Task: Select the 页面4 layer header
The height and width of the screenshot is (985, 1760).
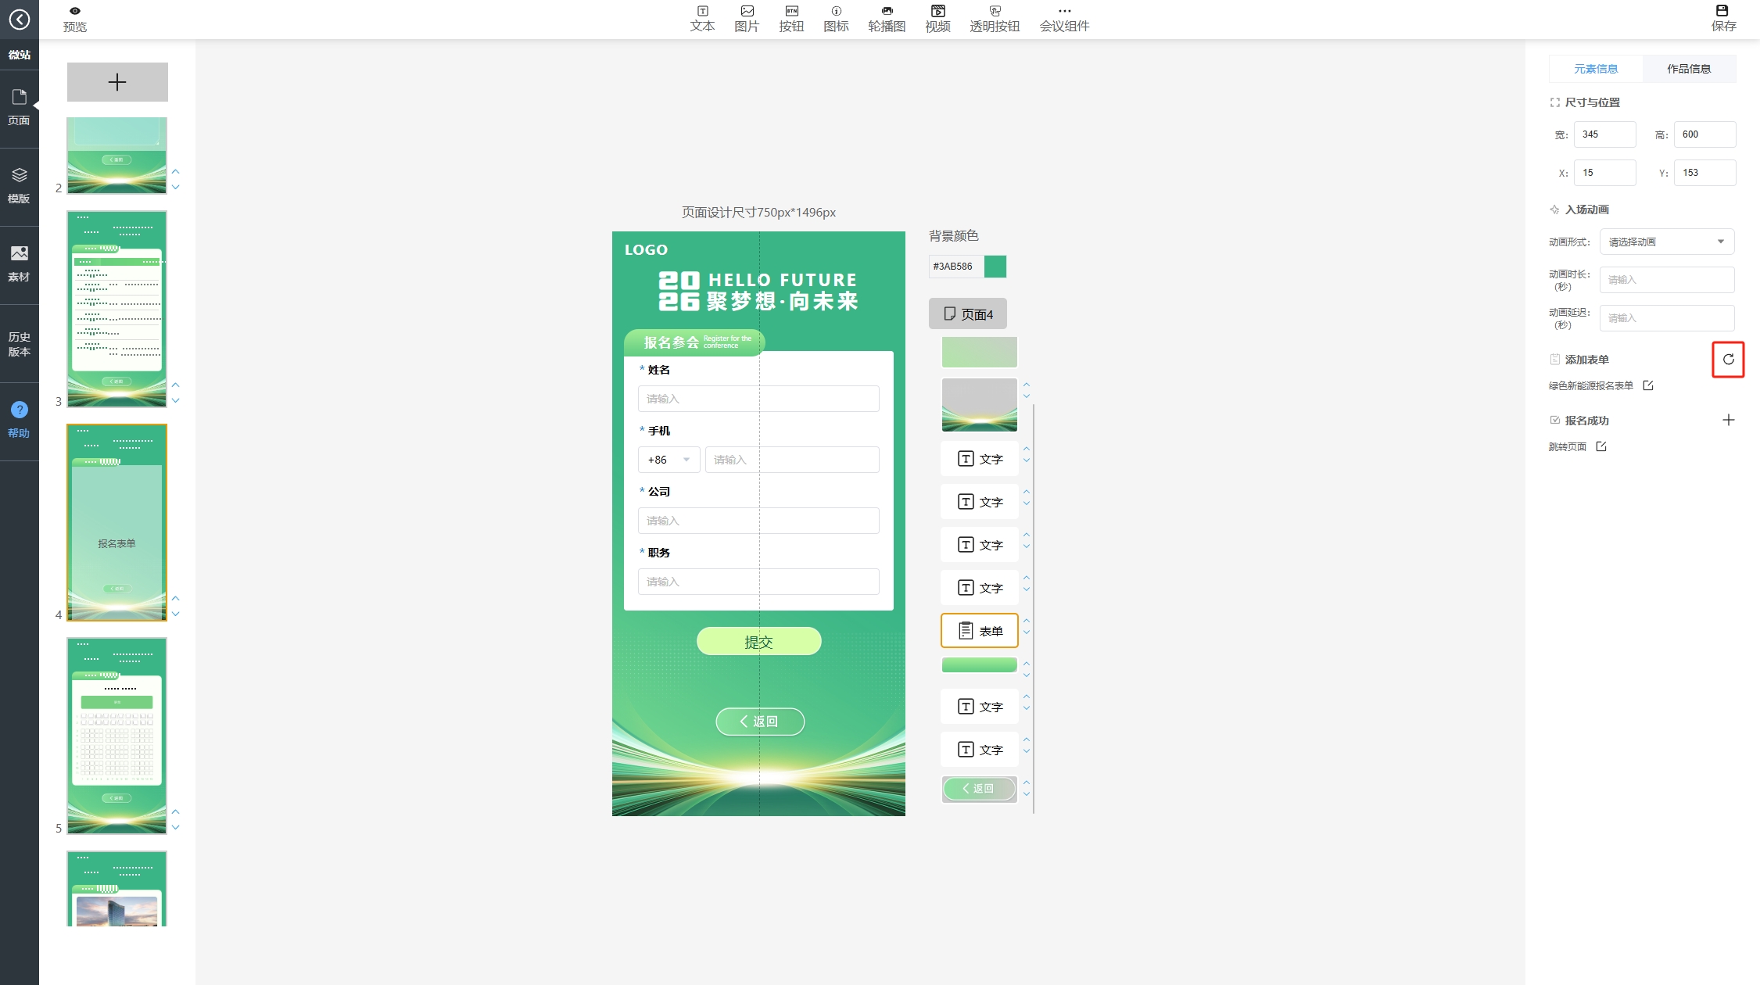Action: tap(968, 313)
